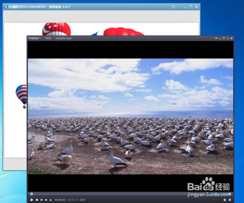
Task: Click the seek bar handle at start
Action: click(x=32, y=194)
